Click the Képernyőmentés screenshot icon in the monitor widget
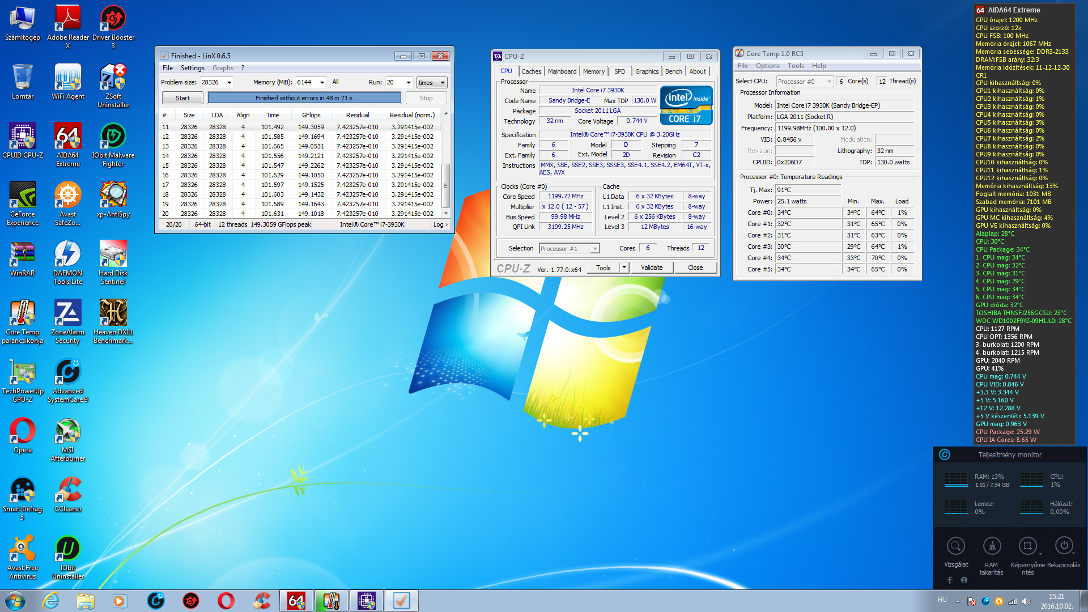Image resolution: width=1088 pixels, height=612 pixels. click(x=1027, y=546)
